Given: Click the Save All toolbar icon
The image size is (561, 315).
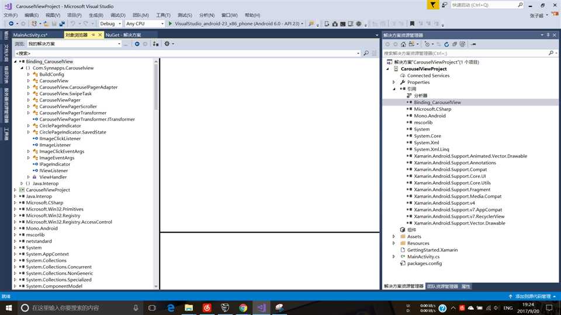Looking at the screenshot, I should pyautogui.click(x=62, y=23).
